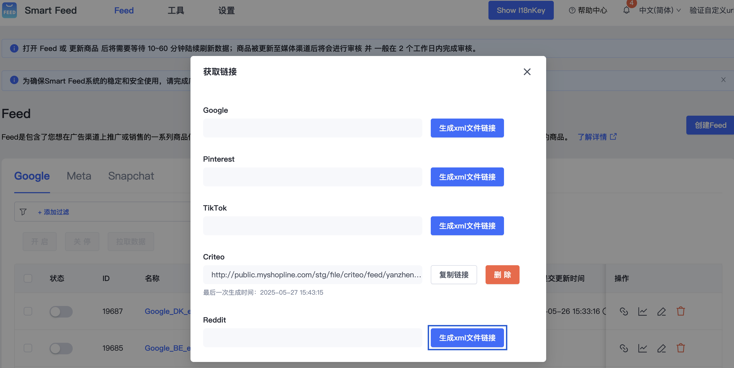
Task: Click the 创建Feed button
Action: coord(710,125)
